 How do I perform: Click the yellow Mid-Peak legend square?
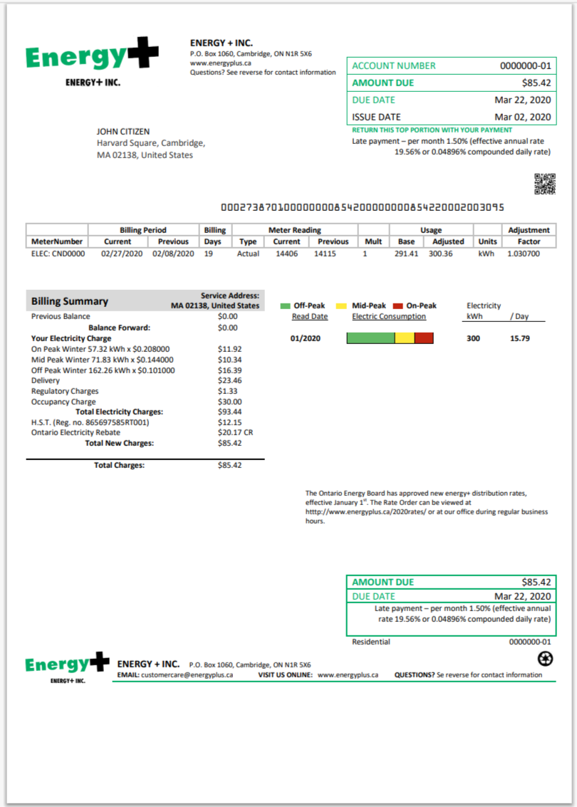(x=341, y=306)
